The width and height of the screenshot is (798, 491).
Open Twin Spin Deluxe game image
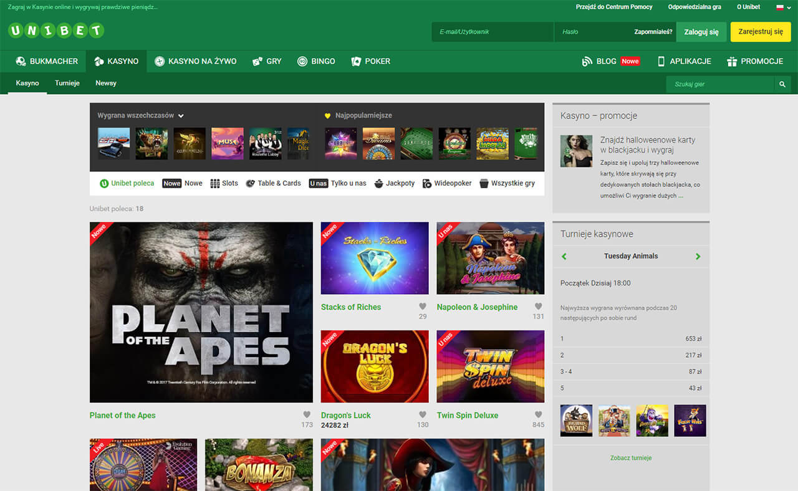491,366
